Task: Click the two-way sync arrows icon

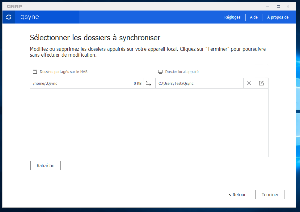Action: [149, 83]
